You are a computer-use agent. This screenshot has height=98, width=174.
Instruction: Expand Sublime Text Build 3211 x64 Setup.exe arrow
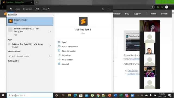click(50, 32)
